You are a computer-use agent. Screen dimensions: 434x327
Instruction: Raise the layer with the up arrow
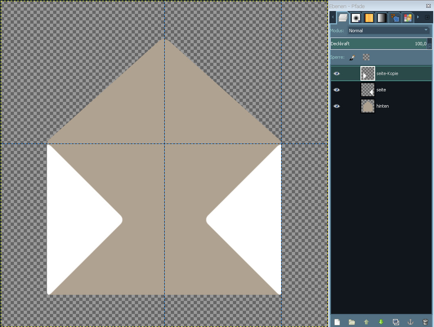[367, 322]
